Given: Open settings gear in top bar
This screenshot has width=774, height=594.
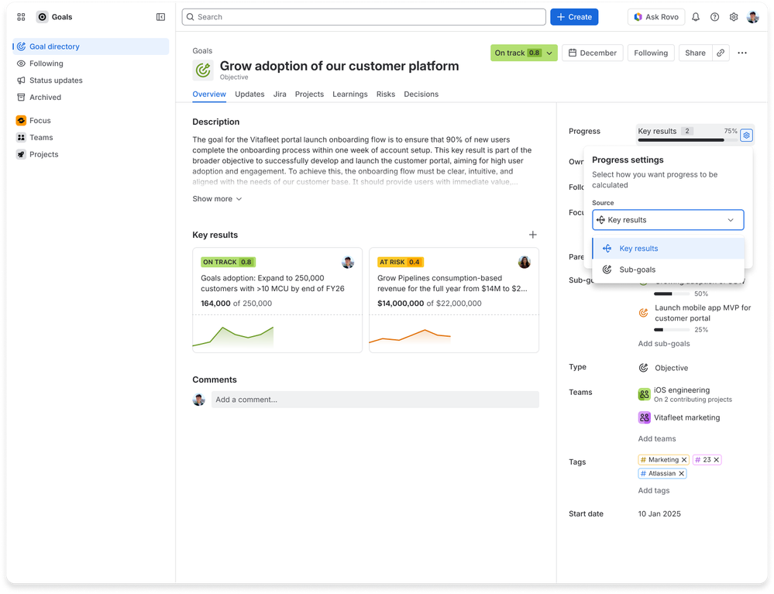Looking at the screenshot, I should point(734,17).
